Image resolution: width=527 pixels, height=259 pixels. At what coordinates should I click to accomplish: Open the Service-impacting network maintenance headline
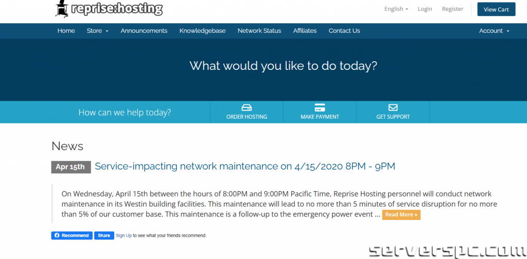pyautogui.click(x=245, y=166)
